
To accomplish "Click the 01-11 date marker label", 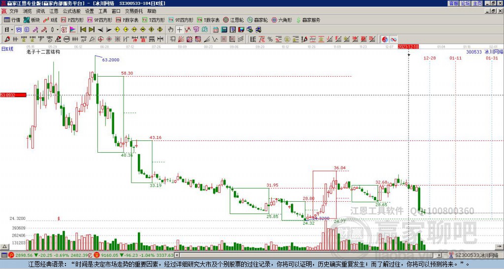I will pos(455,58).
